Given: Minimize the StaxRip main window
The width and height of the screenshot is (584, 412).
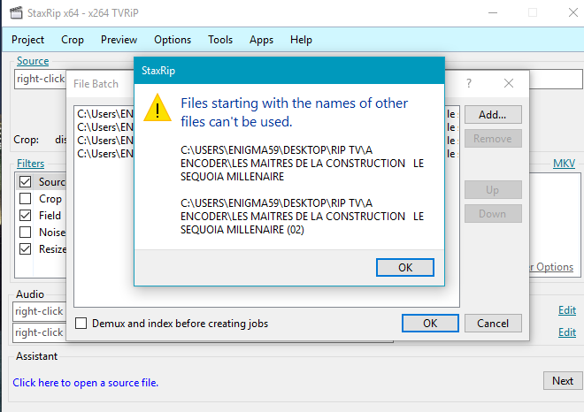Looking at the screenshot, I should coord(493,12).
